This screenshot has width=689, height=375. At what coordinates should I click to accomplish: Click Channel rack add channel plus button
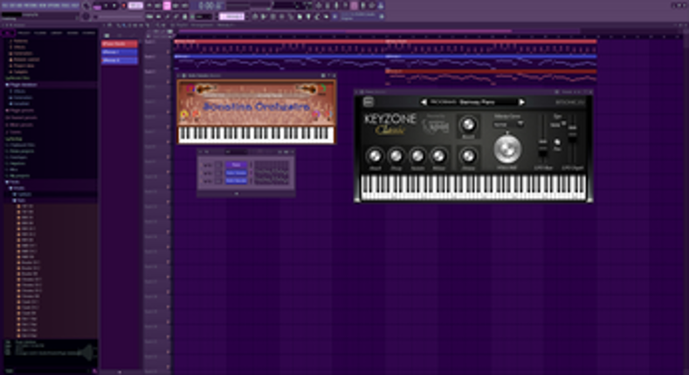tap(237, 193)
